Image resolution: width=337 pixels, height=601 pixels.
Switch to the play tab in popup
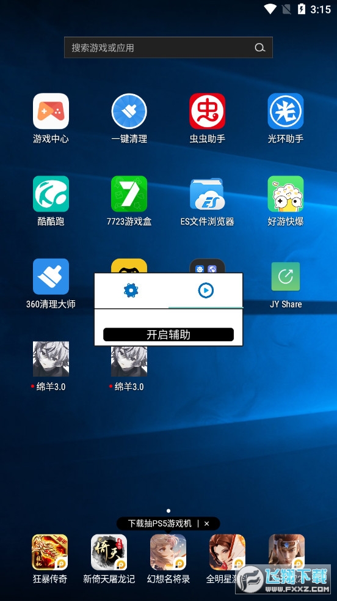pyautogui.click(x=206, y=290)
